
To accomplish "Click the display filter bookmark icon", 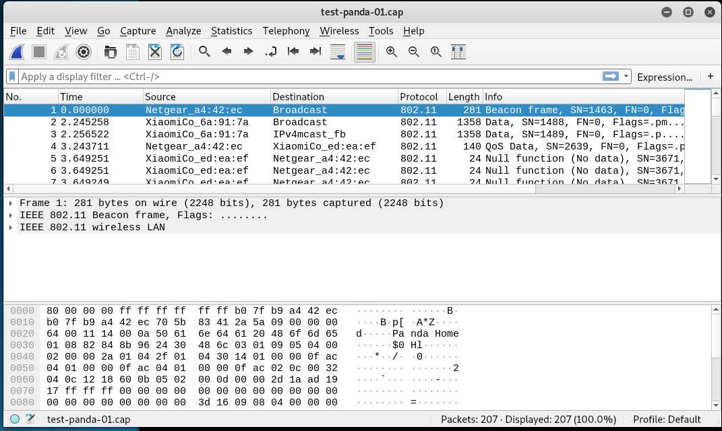I will point(12,76).
